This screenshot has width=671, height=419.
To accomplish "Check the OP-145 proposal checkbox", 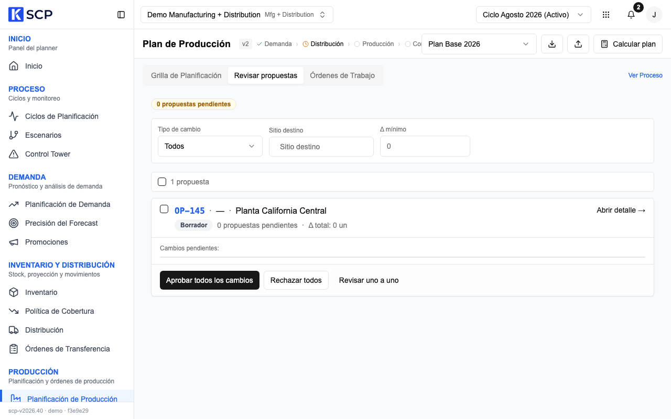I will [x=164, y=209].
